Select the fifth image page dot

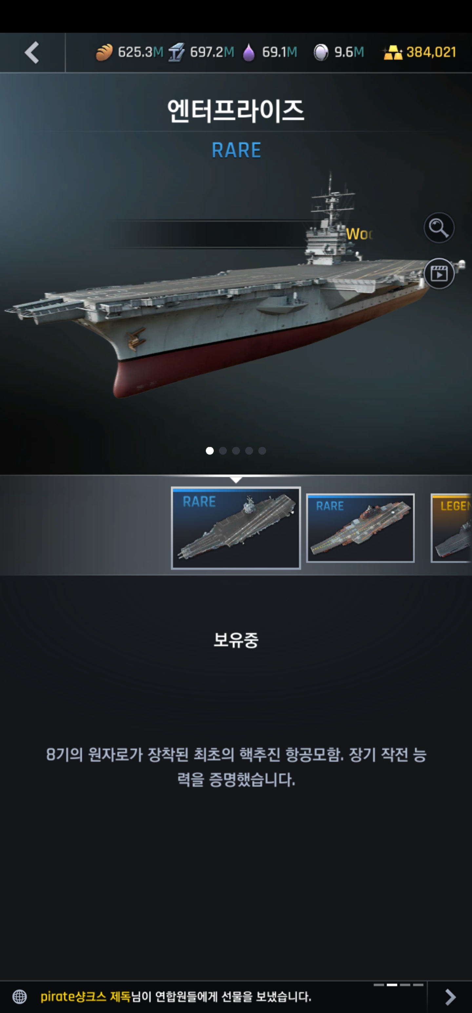(x=262, y=451)
